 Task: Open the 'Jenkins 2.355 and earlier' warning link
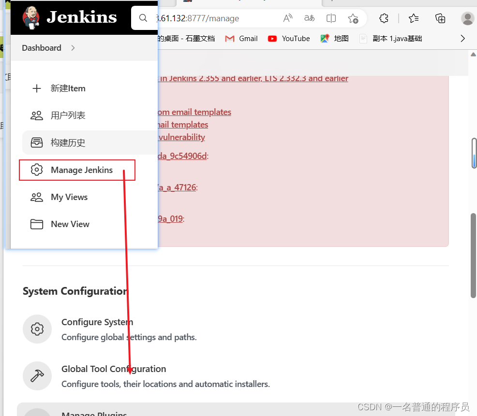pyautogui.click(x=253, y=78)
